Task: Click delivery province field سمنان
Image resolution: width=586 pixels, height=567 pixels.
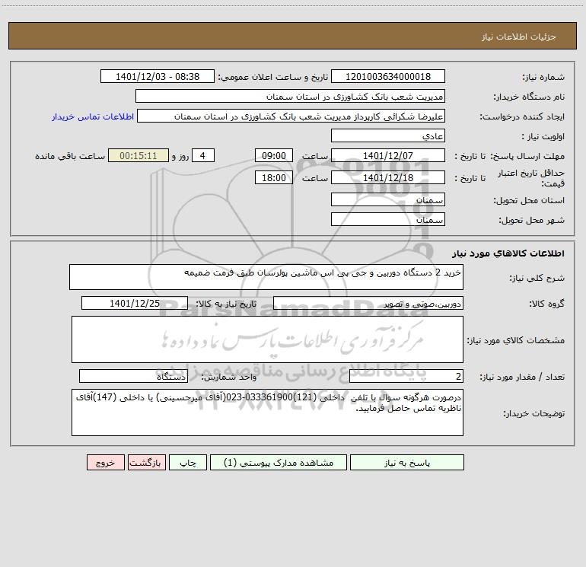Action: tap(388, 199)
